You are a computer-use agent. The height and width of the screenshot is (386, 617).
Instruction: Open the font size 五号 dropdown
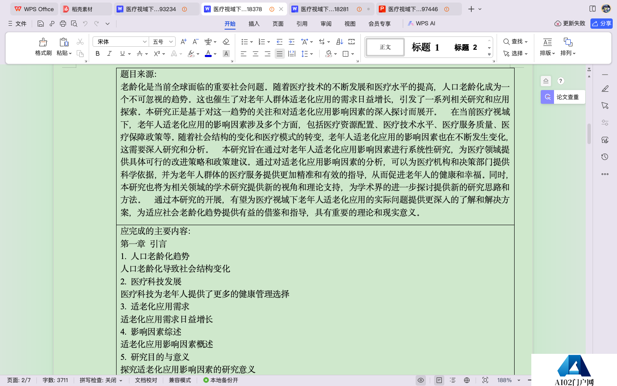171,42
